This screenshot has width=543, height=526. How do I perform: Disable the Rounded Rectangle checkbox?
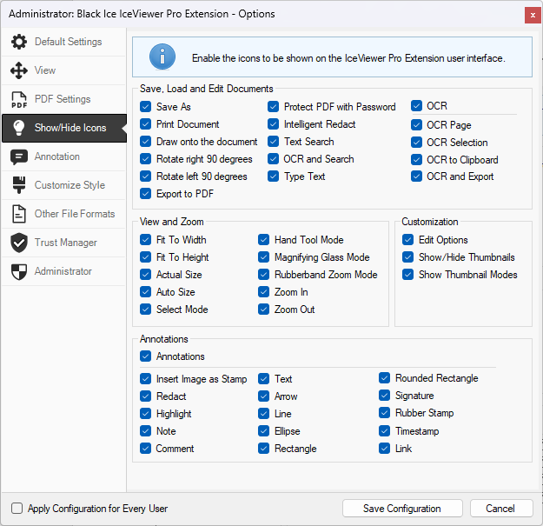[x=384, y=378]
